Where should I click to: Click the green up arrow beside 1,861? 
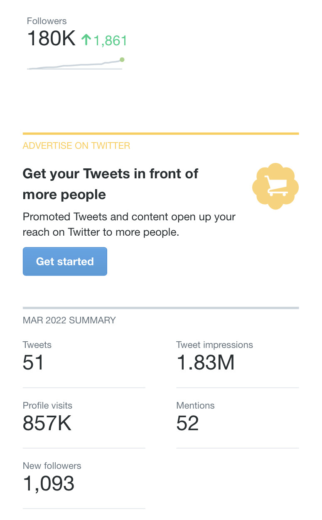86,40
